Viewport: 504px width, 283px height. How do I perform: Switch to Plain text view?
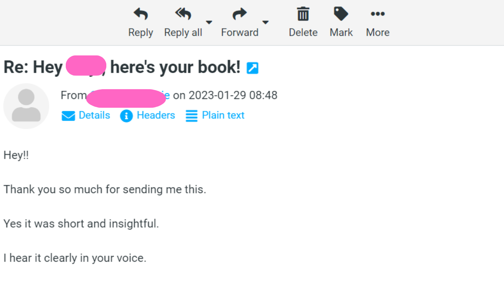tap(223, 115)
